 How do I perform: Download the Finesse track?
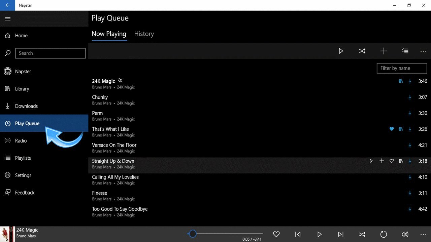pos(410,193)
